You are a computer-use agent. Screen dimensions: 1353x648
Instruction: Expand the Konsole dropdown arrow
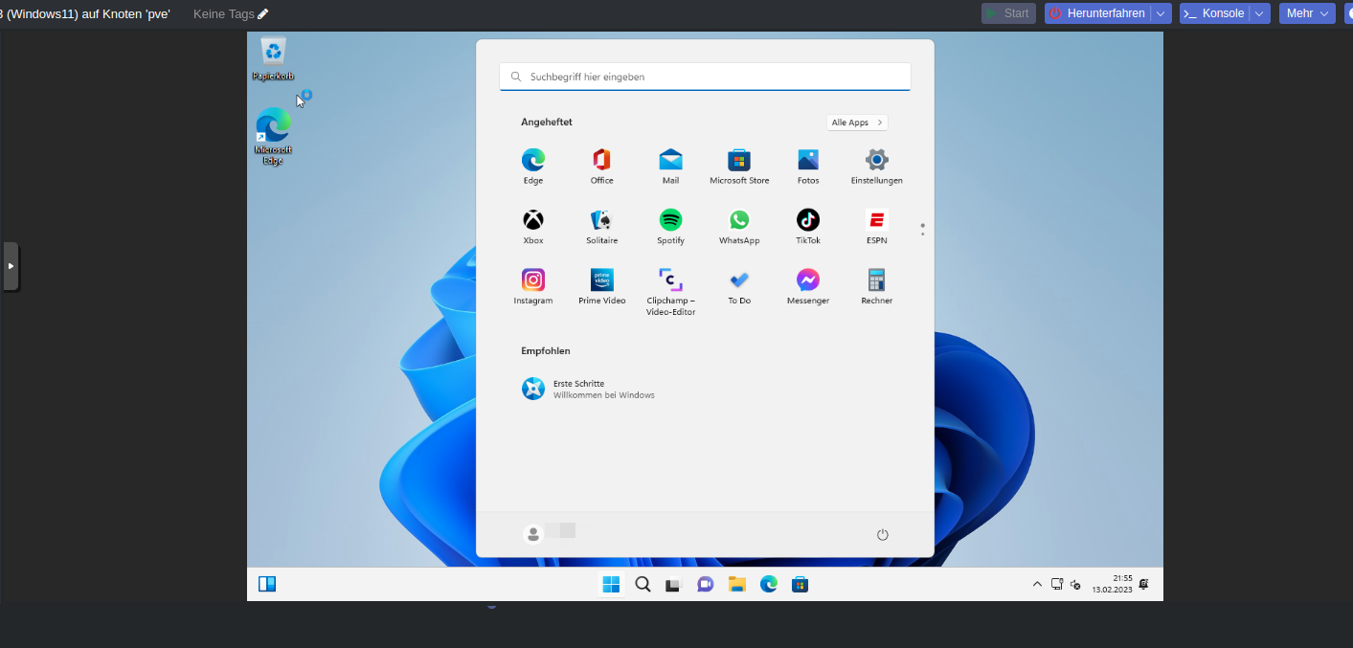click(1260, 13)
